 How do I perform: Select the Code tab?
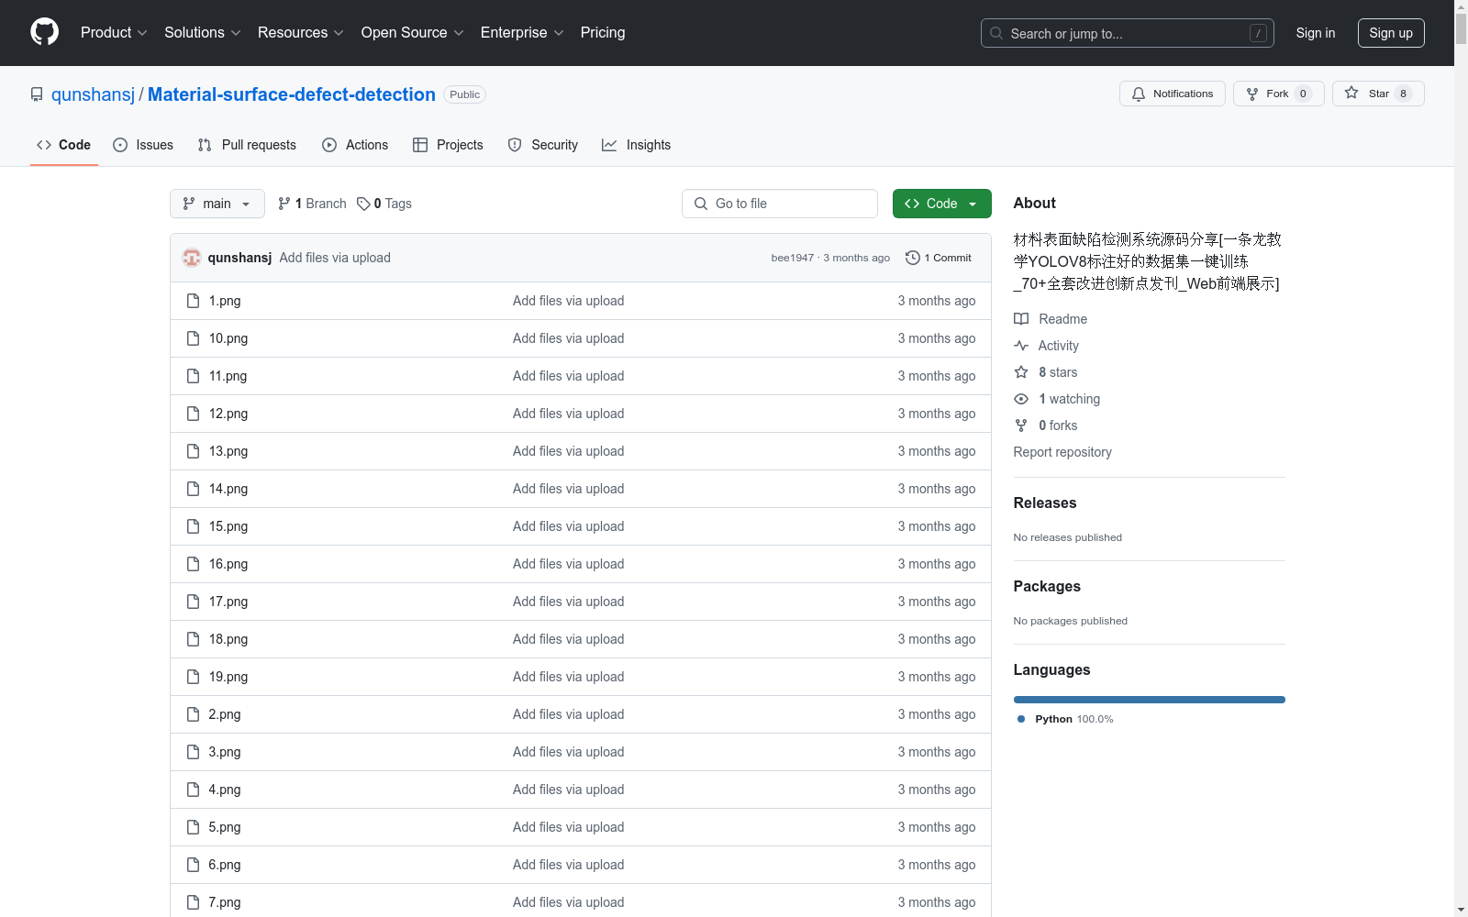63,145
